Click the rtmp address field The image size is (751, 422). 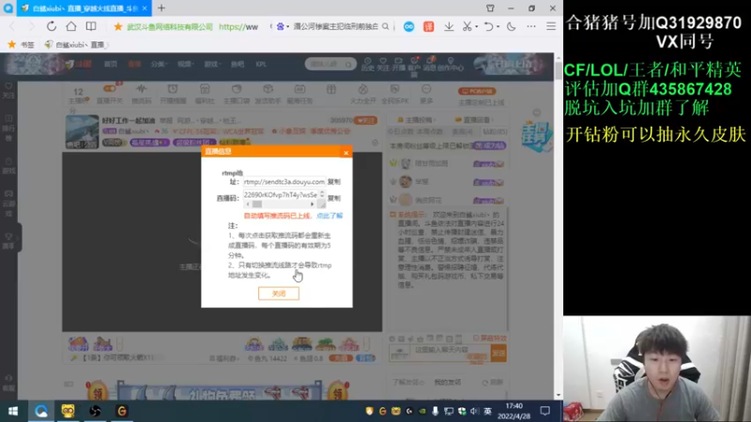pos(284,182)
